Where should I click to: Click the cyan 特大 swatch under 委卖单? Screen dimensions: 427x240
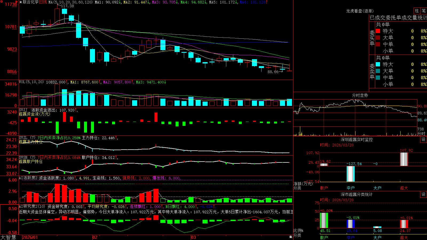(x=378, y=64)
